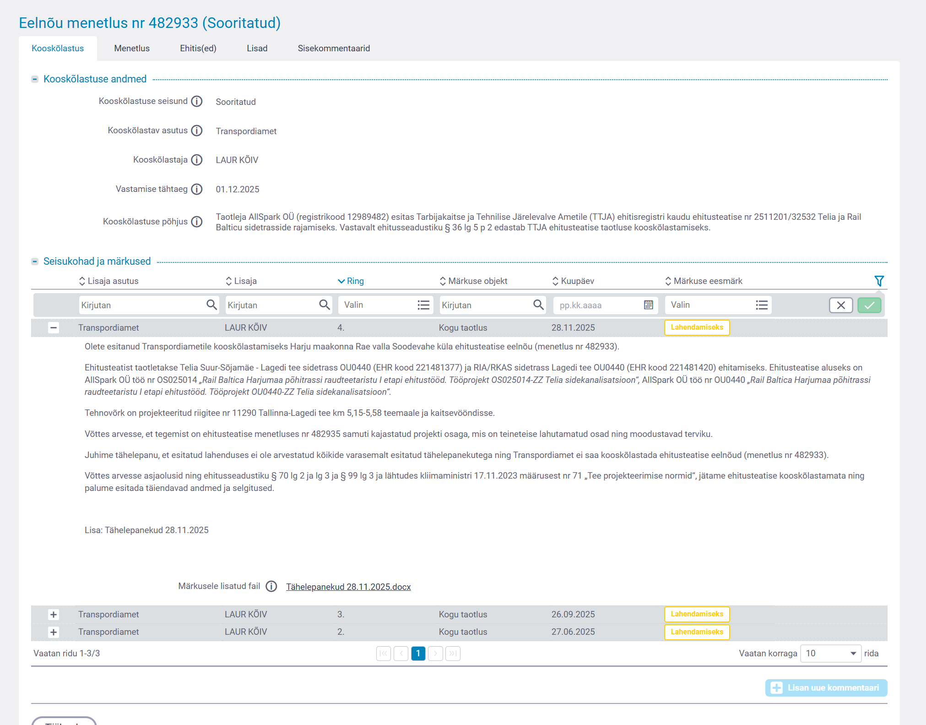The width and height of the screenshot is (926, 725).
Task: Expand the row dated 26.09.2025
Action: pyautogui.click(x=54, y=614)
